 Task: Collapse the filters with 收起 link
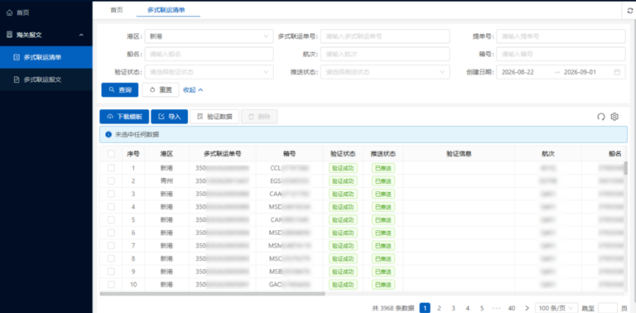coord(193,90)
